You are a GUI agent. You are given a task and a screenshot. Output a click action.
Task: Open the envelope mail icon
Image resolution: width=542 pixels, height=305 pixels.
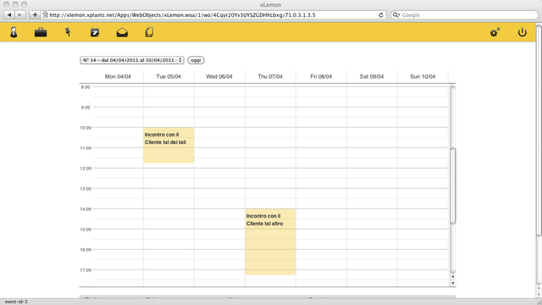pos(122,32)
